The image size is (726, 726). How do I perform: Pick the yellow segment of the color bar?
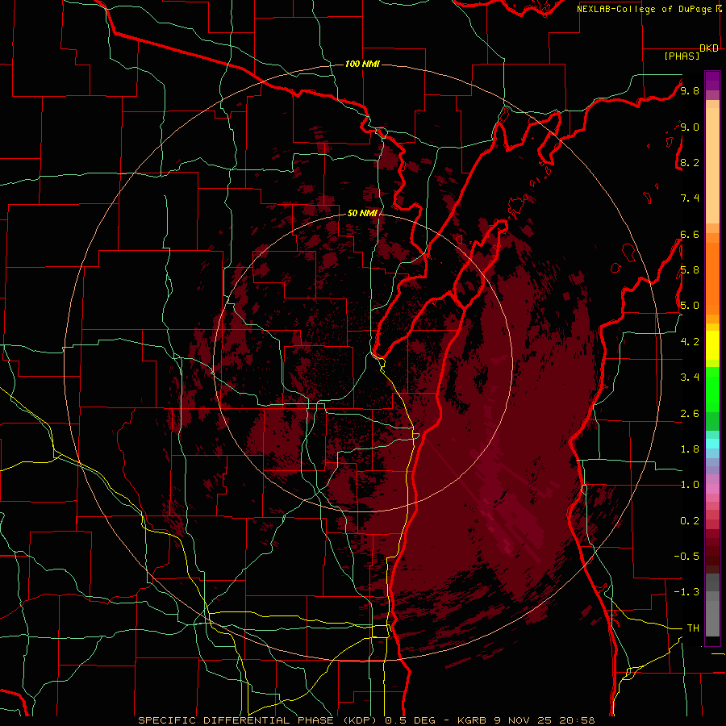[x=712, y=345]
